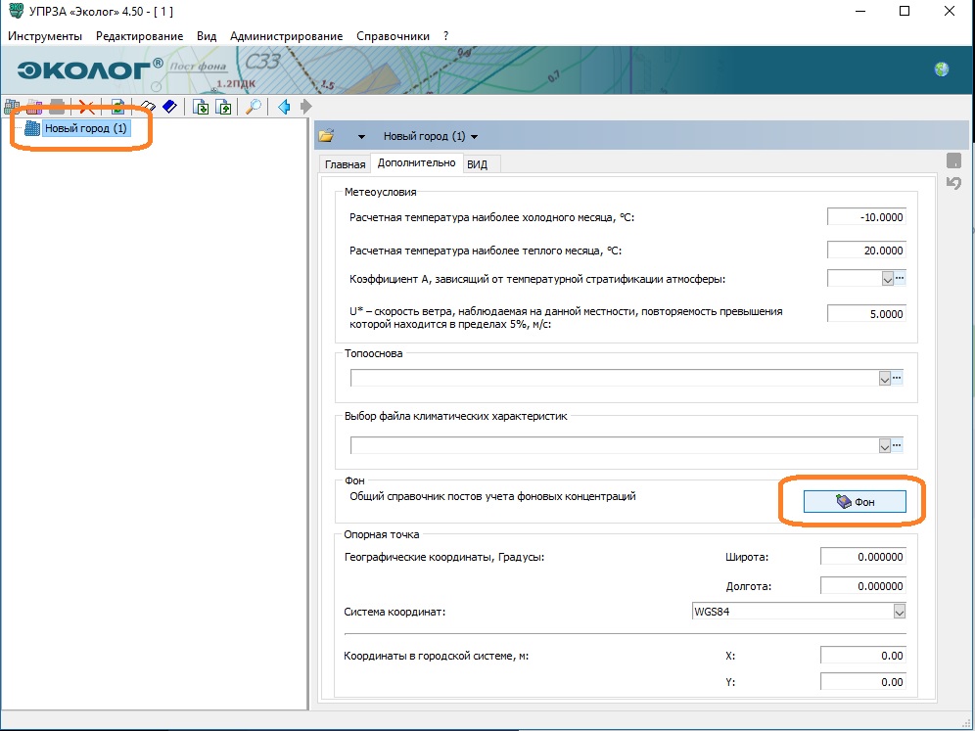
Task: Switch to the ВИД tab
Action: click(x=477, y=164)
